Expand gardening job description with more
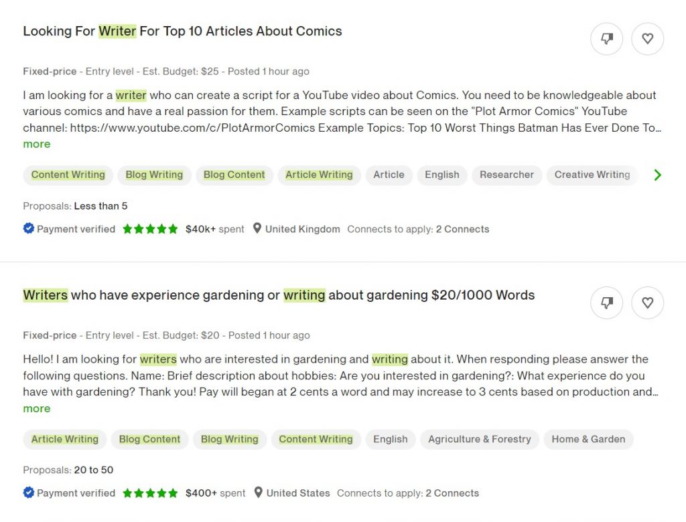Image resolution: width=686 pixels, height=522 pixels. [36, 408]
